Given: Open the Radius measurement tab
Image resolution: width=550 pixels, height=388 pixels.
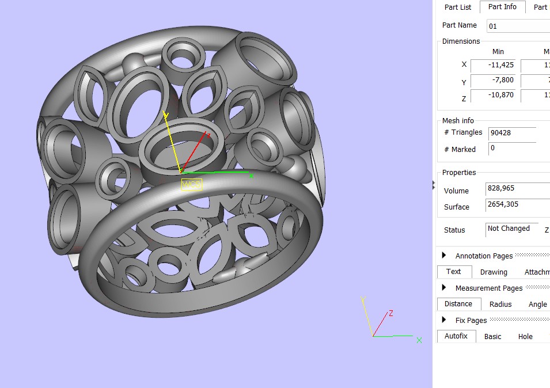Looking at the screenshot, I should pyautogui.click(x=500, y=304).
